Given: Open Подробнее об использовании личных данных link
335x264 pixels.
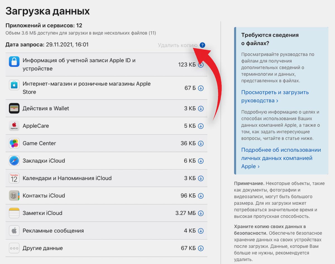Looking at the screenshot, I should click(281, 158).
